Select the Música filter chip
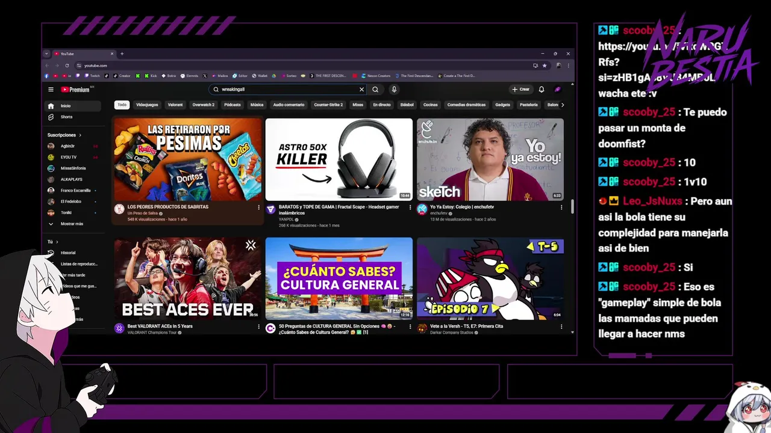The image size is (771, 433). [257, 105]
